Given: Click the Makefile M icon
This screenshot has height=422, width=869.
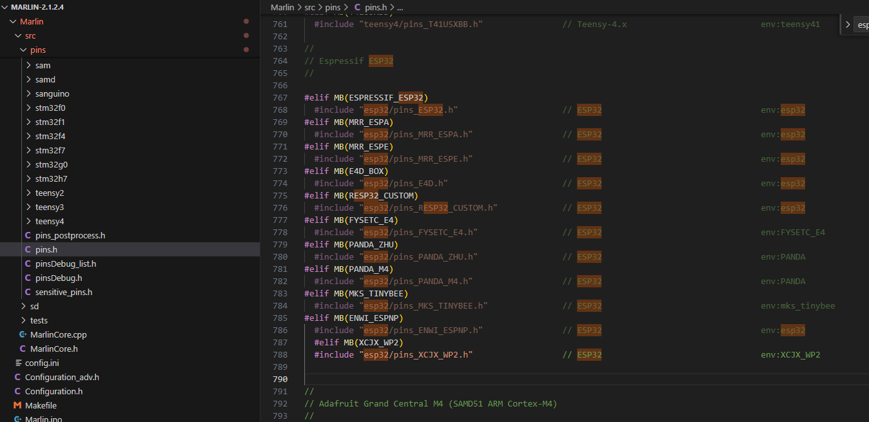Looking at the screenshot, I should [x=17, y=405].
